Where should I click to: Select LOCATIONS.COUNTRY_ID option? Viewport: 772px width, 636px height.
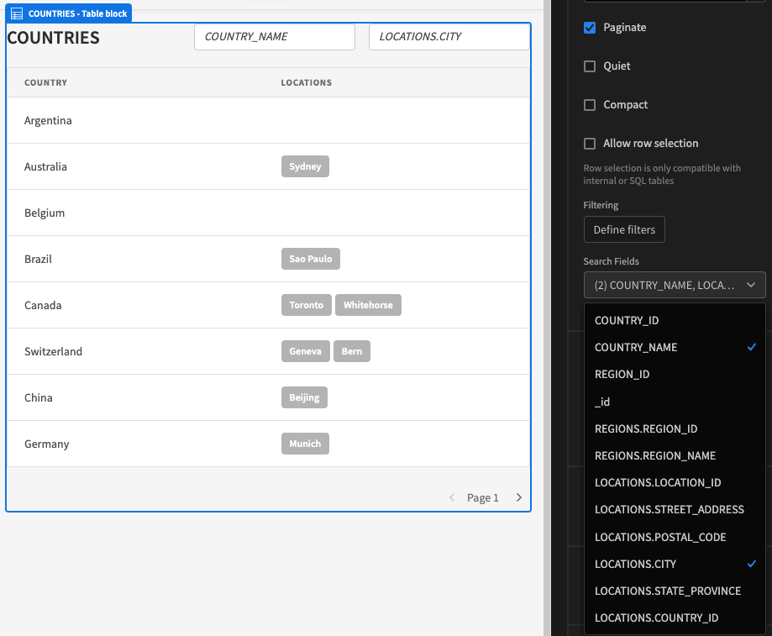point(675,618)
